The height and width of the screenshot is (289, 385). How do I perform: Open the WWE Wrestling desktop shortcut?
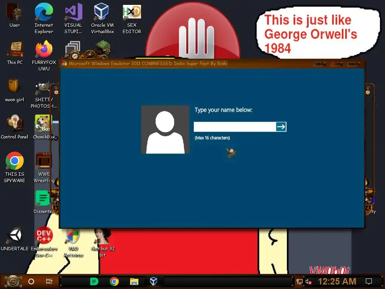coord(44,167)
